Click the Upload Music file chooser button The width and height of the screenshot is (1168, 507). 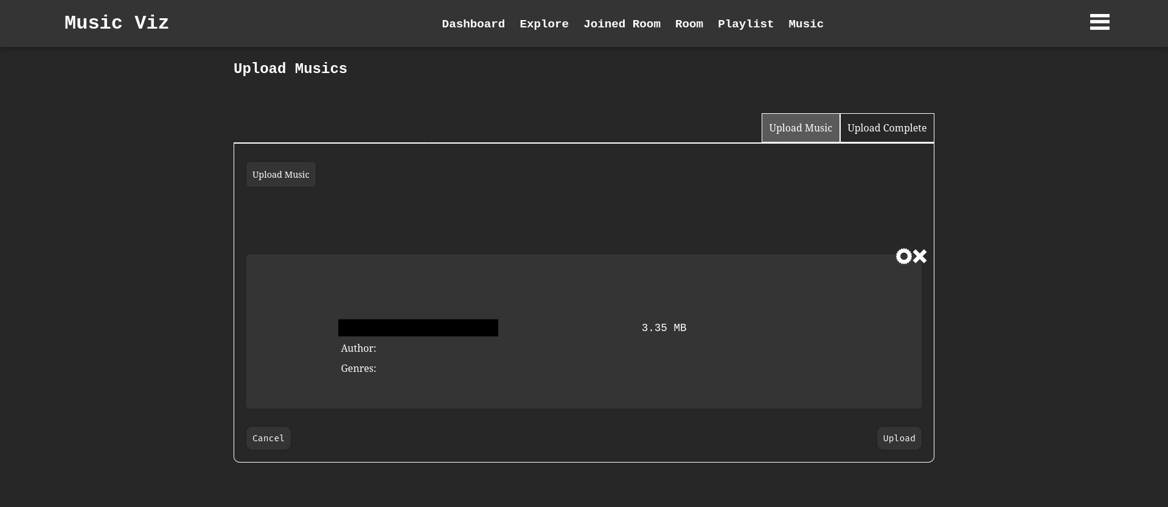(x=280, y=175)
